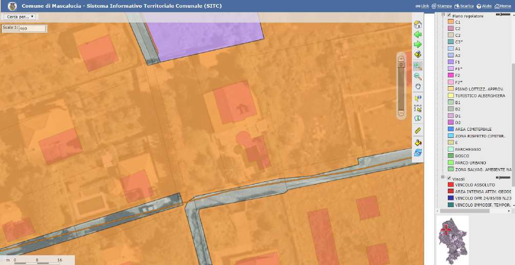Go to Home in the header
This screenshot has height=265, width=515.
505,6
